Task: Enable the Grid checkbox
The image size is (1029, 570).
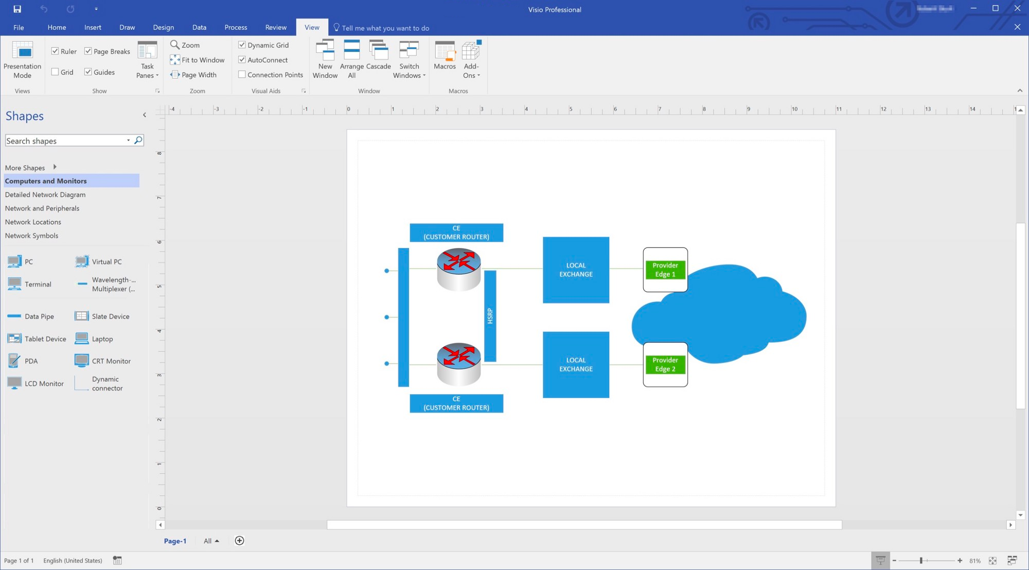Action: (55, 72)
